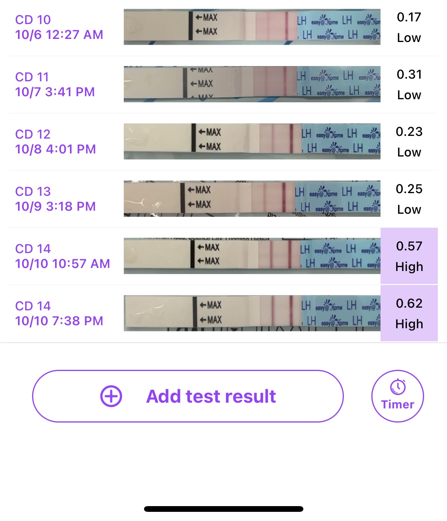Select the CD 12 10/8 4:01 PM entry
This screenshot has height=521, width=447.
pyautogui.click(x=55, y=142)
